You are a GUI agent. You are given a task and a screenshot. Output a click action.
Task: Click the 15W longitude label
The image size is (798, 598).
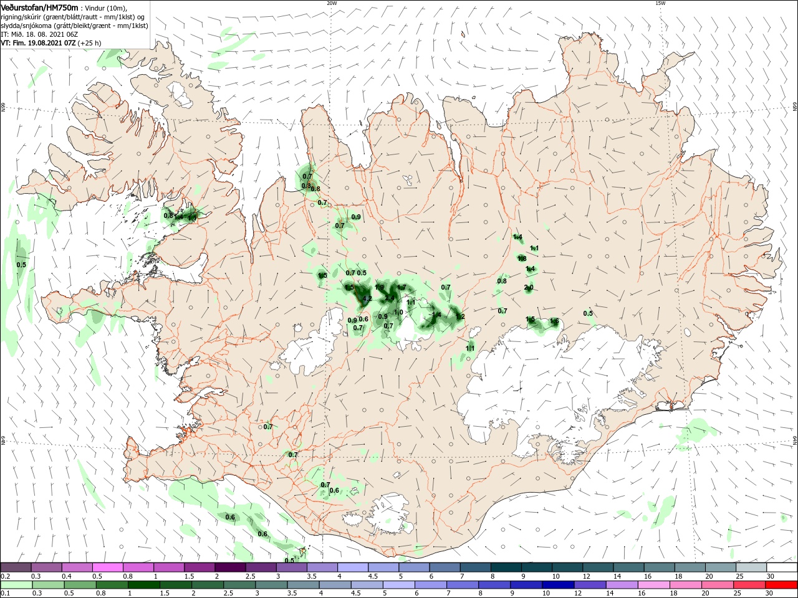click(x=660, y=3)
